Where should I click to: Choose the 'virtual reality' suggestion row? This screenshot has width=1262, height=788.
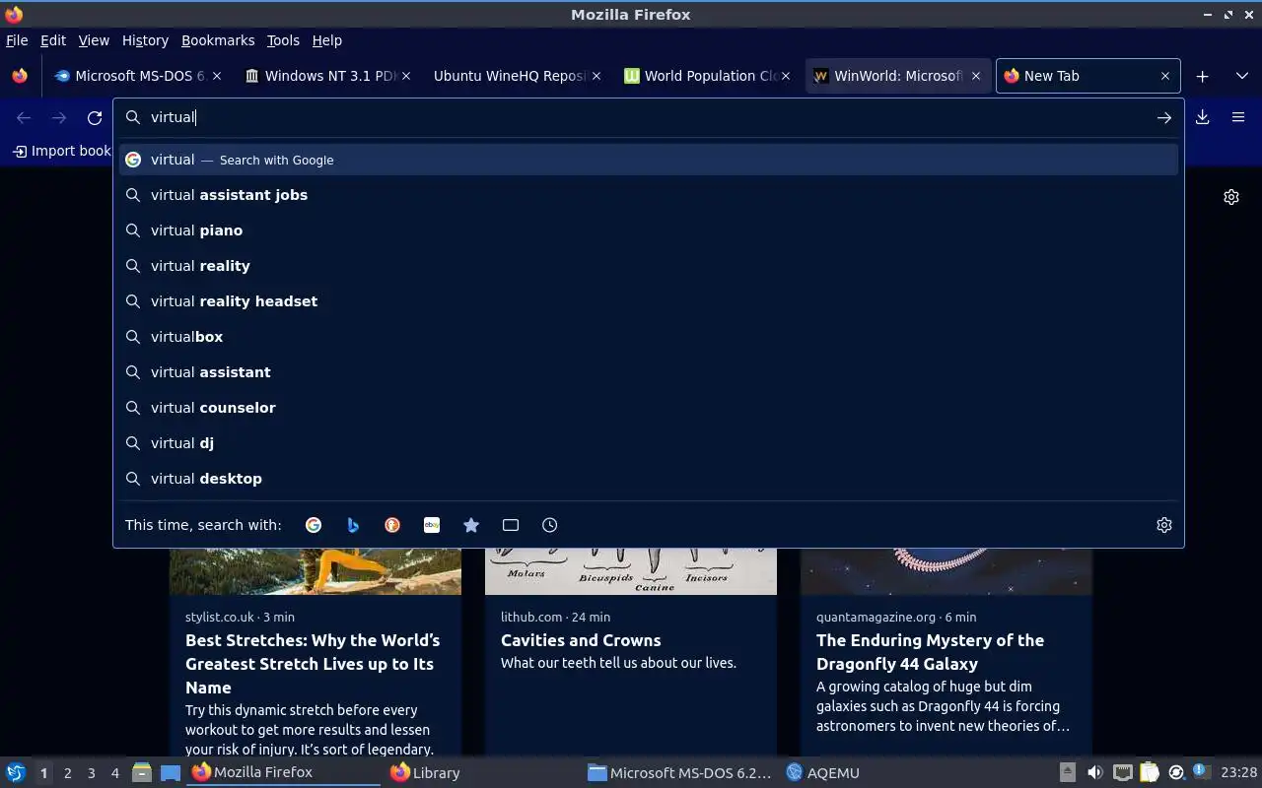tap(649, 266)
